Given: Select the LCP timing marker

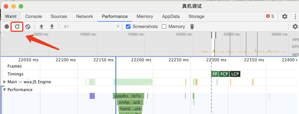Looking at the screenshot, I should click(x=235, y=74).
